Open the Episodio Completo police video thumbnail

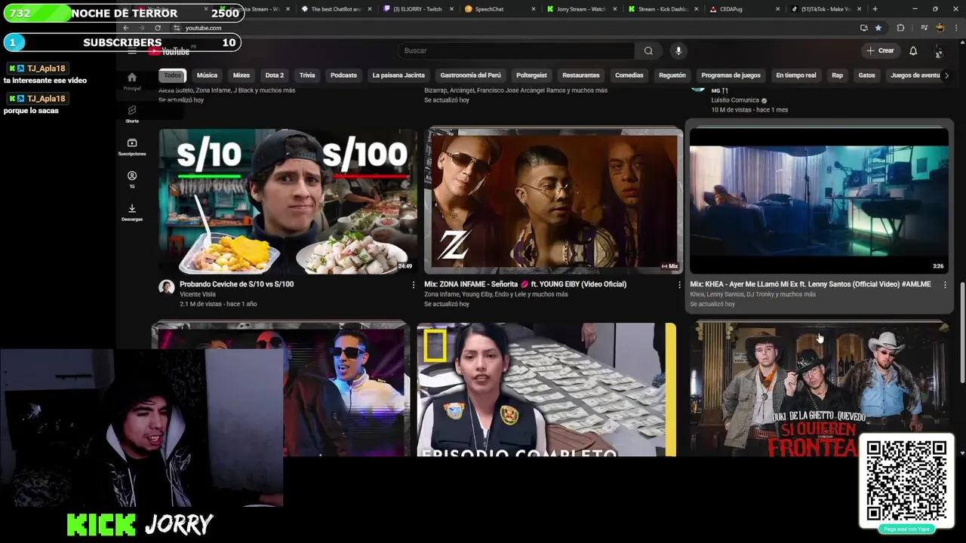pos(546,389)
